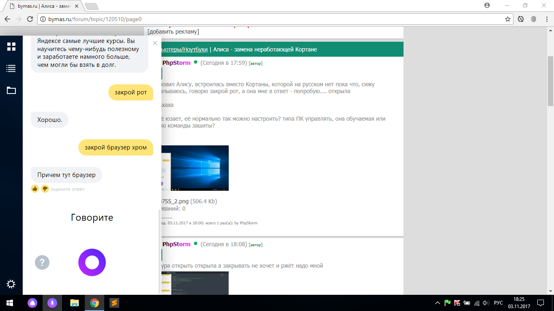Go back in Chrome
Image resolution: width=554 pixels, height=311 pixels.
pyautogui.click(x=7, y=19)
